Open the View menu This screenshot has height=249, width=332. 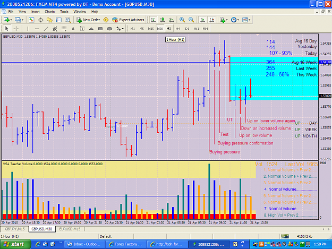[x=22, y=12]
